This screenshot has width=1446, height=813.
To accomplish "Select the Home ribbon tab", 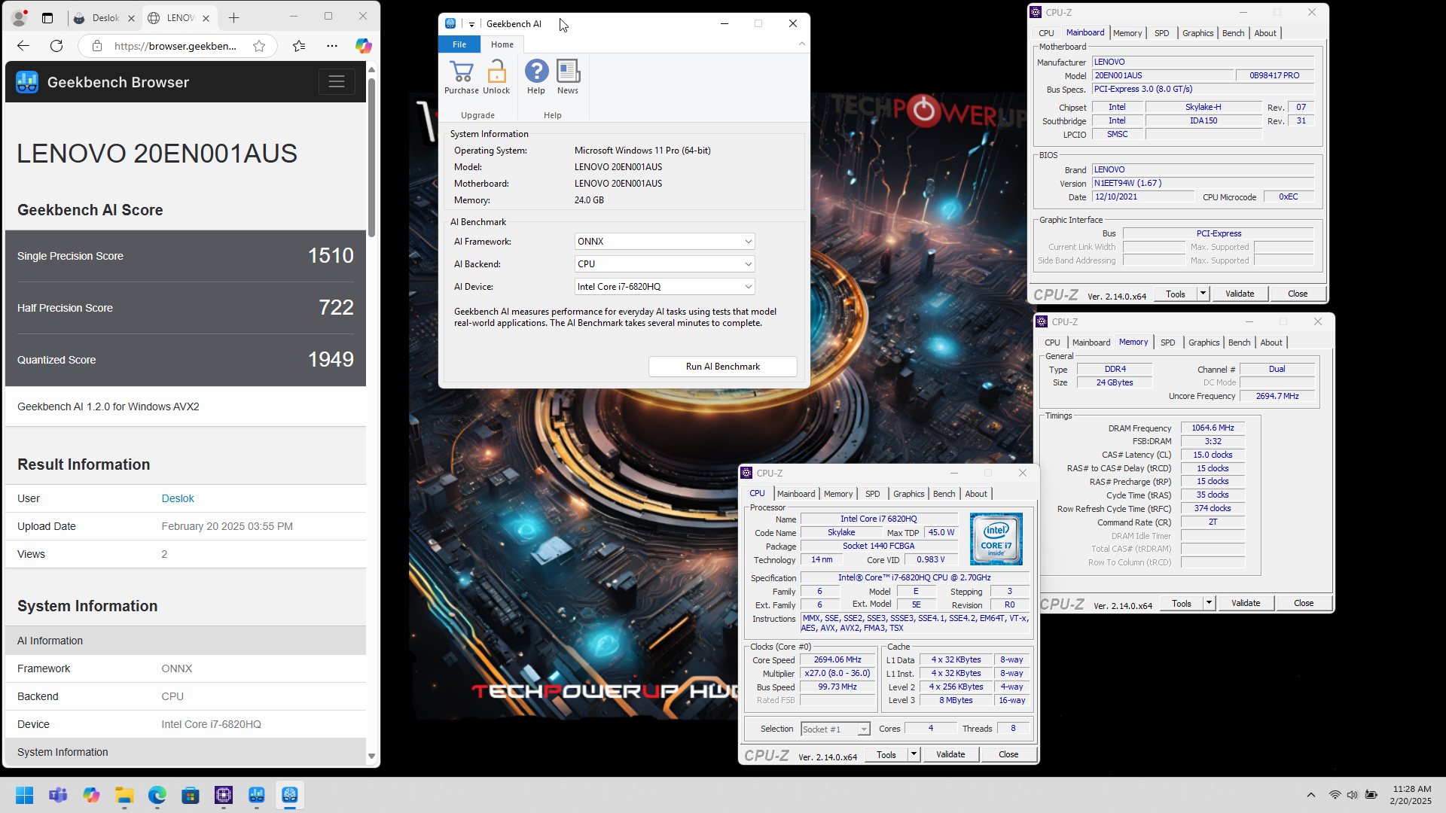I will click(x=502, y=44).
